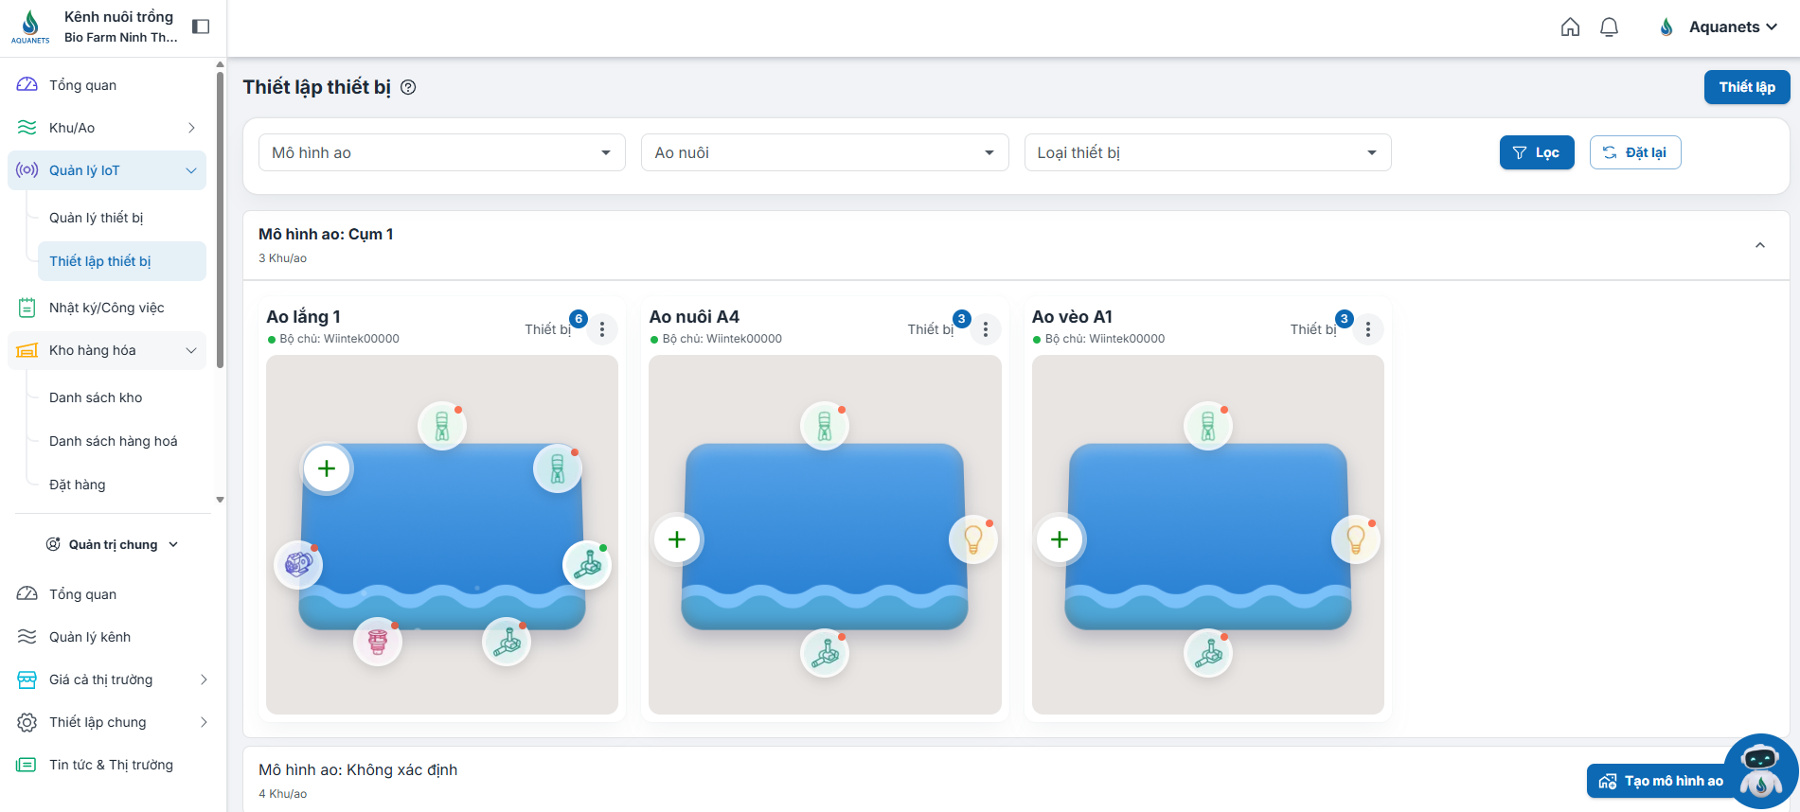Click the home icon in top bar

(x=1570, y=27)
